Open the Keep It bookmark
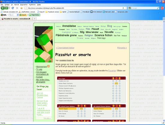165x125 pixels. [x=41, y=12]
